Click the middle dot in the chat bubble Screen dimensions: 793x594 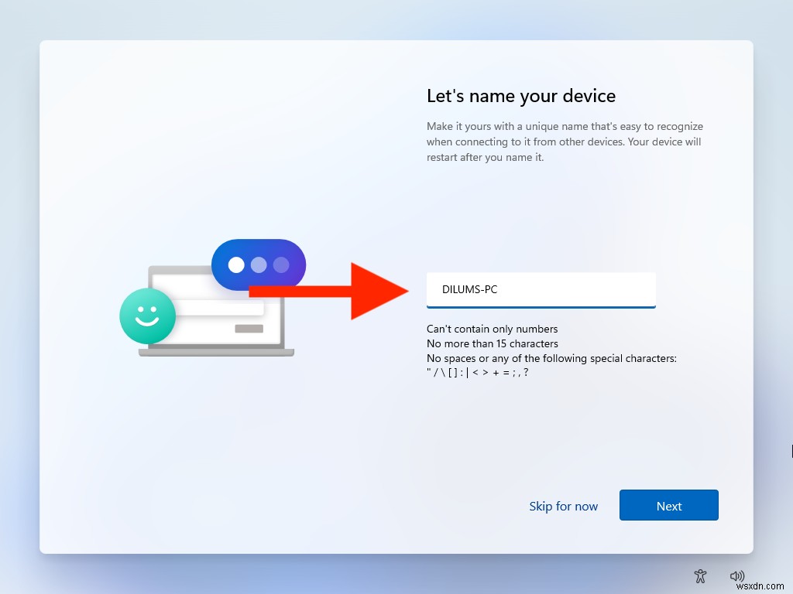click(258, 264)
